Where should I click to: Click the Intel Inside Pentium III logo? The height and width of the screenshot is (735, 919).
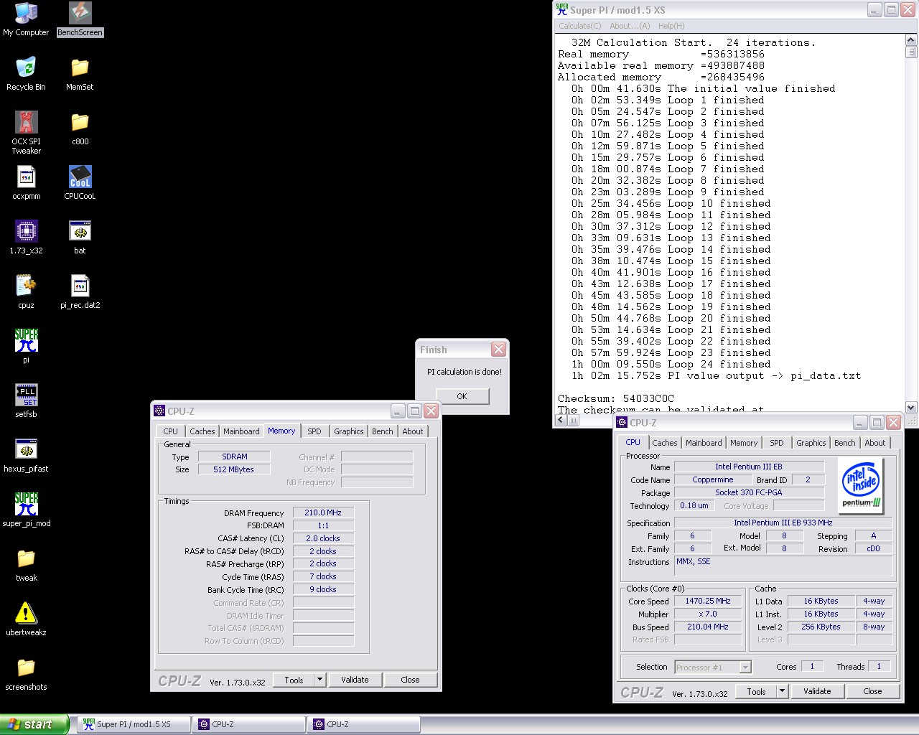[x=861, y=484]
